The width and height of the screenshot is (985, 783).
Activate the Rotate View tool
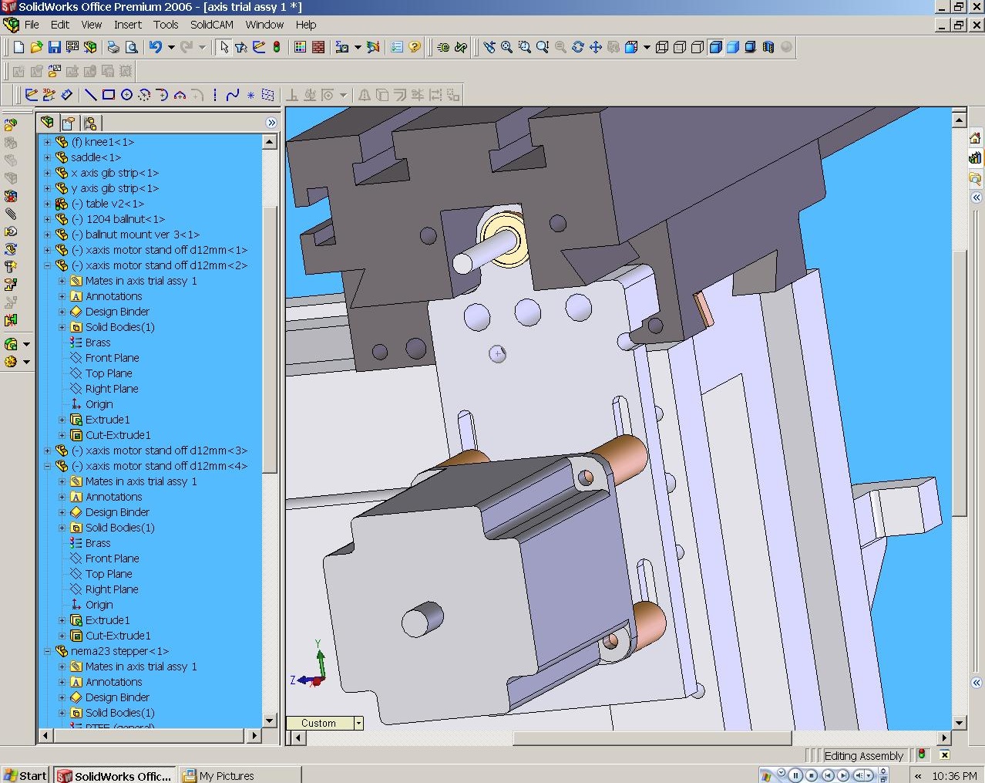578,47
